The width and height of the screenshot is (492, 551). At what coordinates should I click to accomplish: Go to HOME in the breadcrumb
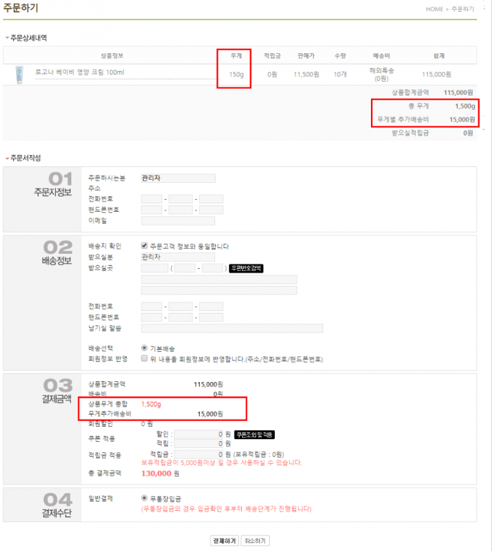pyautogui.click(x=434, y=9)
